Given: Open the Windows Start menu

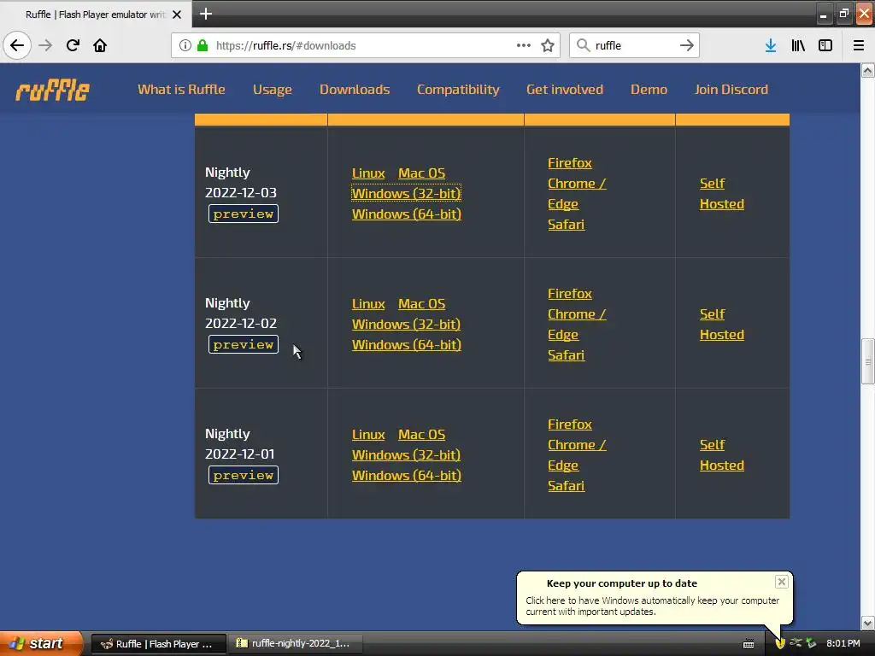Looking at the screenshot, I should coord(41,643).
